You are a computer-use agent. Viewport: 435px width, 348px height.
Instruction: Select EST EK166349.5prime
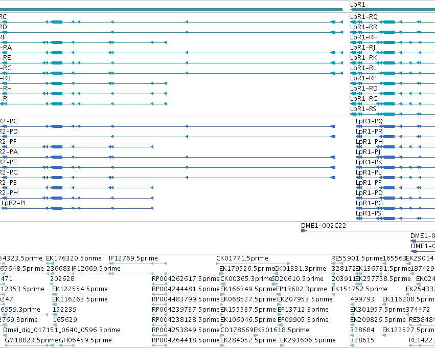coord(248,289)
